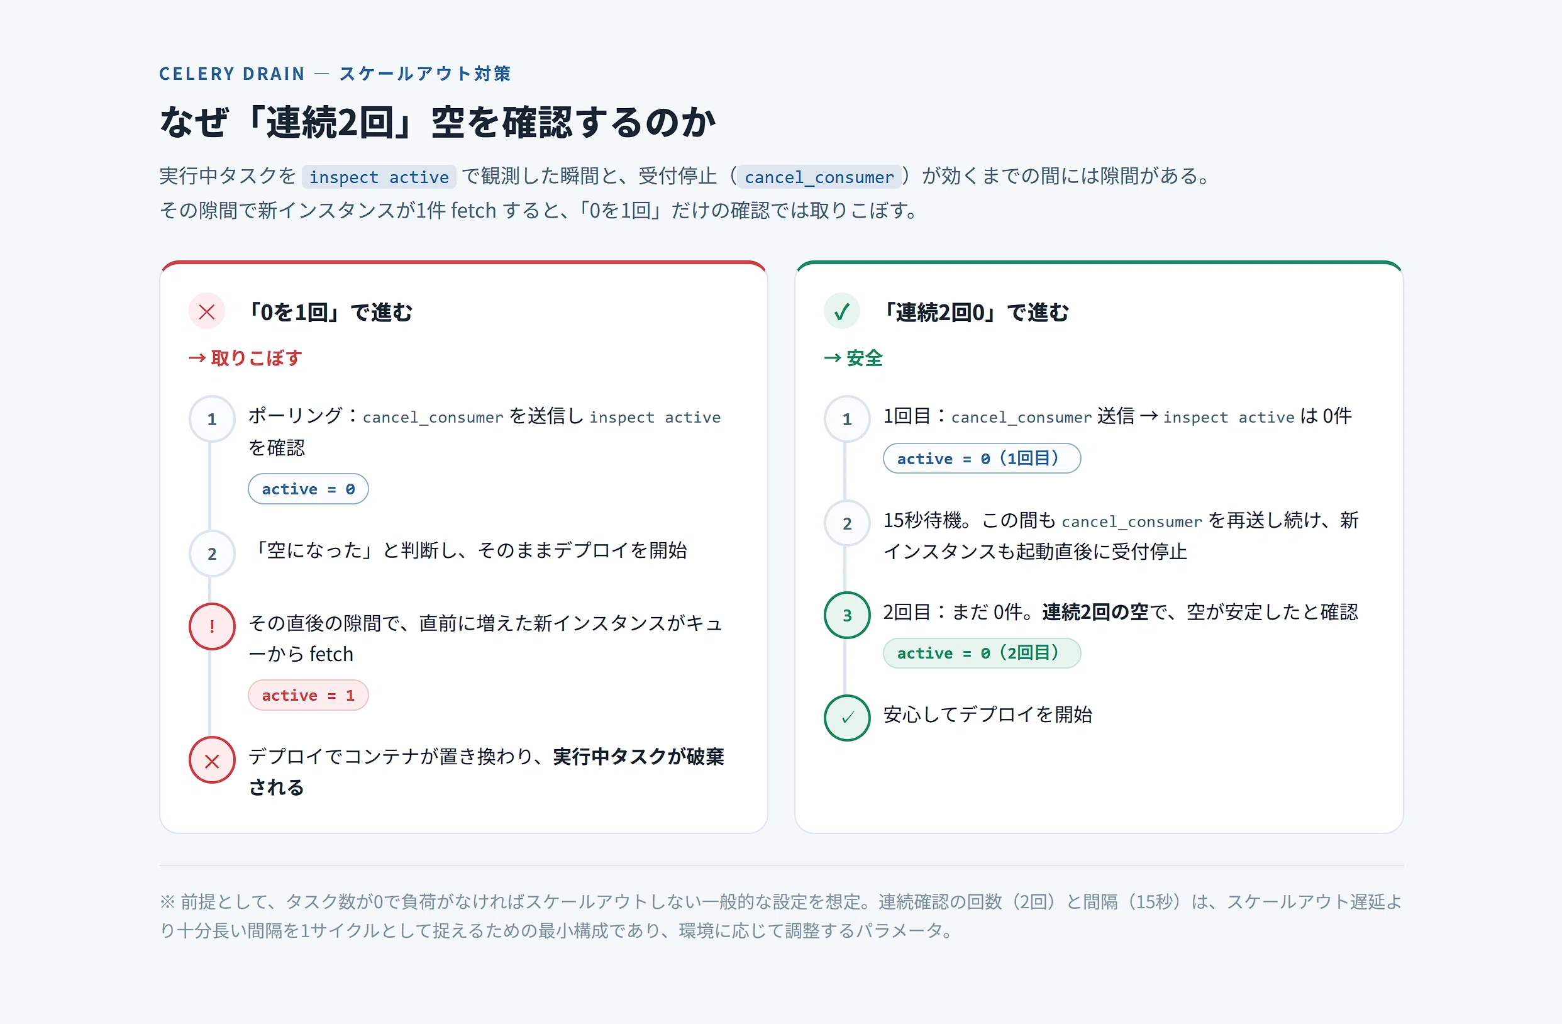1562x1024 pixels.
Task: Click the 'CELERY DRAIN — スケールアウト対策' label
Action: click(x=335, y=74)
